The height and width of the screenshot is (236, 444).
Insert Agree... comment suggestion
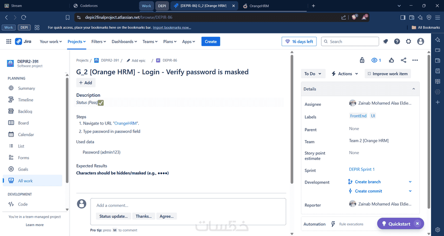pyautogui.click(x=166, y=216)
